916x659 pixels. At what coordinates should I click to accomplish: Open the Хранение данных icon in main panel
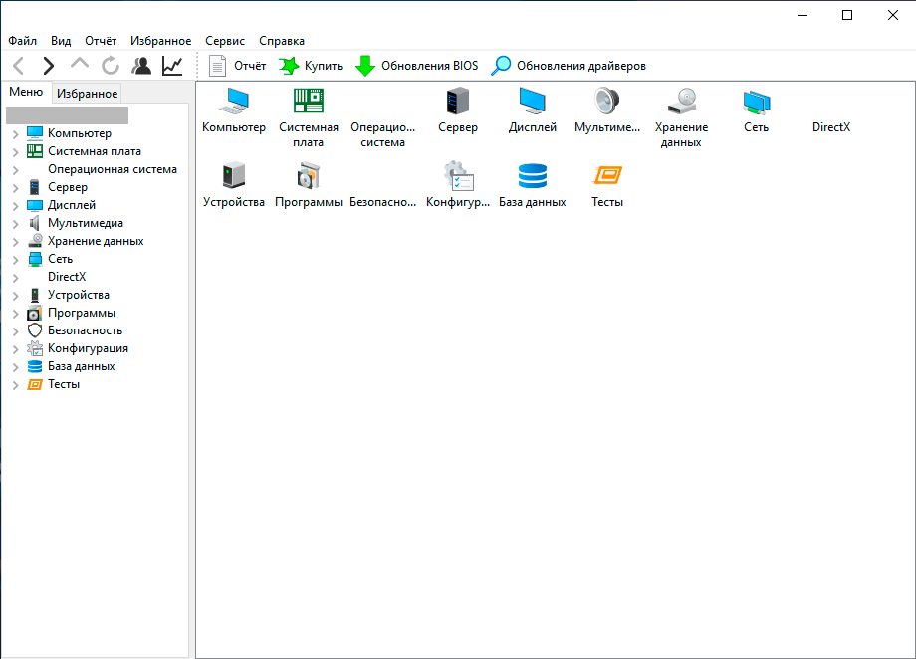(x=682, y=103)
